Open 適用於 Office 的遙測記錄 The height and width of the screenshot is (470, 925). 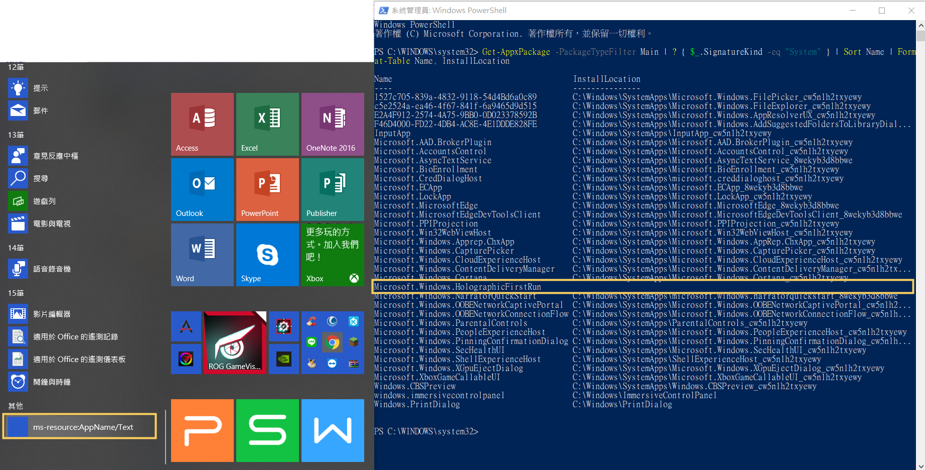tap(80, 336)
